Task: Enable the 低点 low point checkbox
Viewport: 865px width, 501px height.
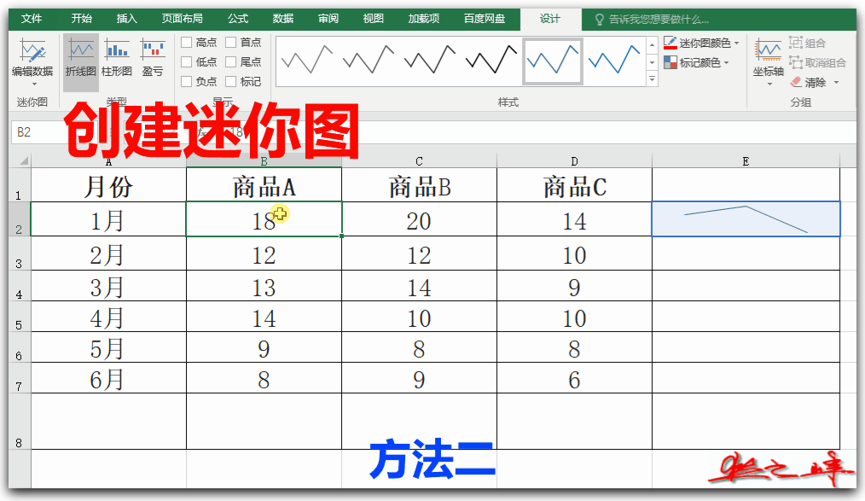Action: click(x=187, y=61)
